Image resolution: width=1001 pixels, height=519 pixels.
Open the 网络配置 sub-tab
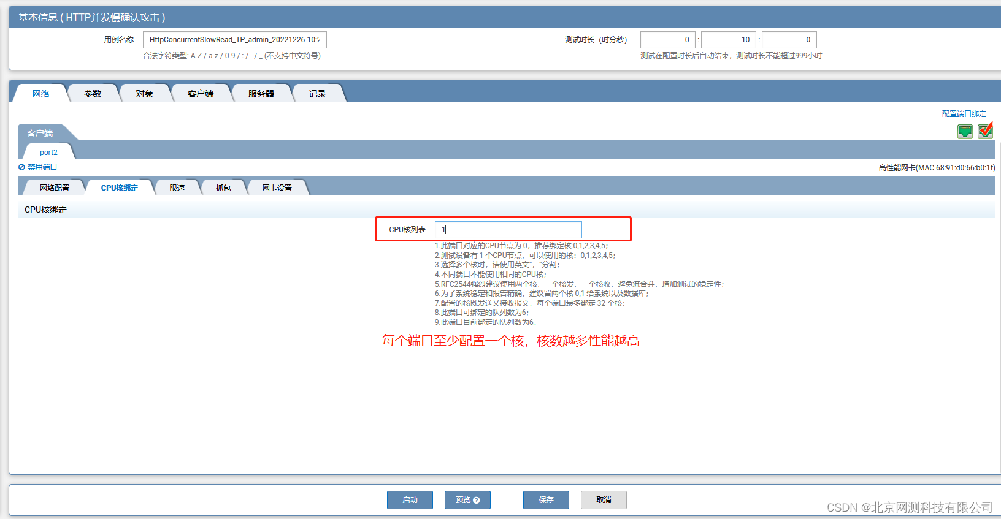coord(55,188)
